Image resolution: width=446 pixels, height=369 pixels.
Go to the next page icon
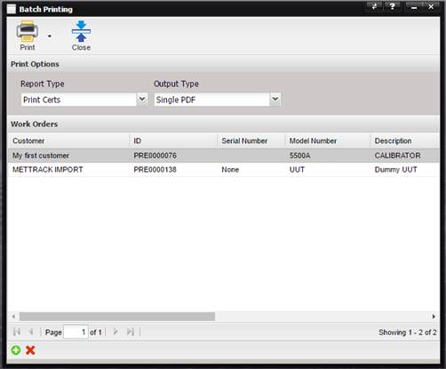coord(115,332)
